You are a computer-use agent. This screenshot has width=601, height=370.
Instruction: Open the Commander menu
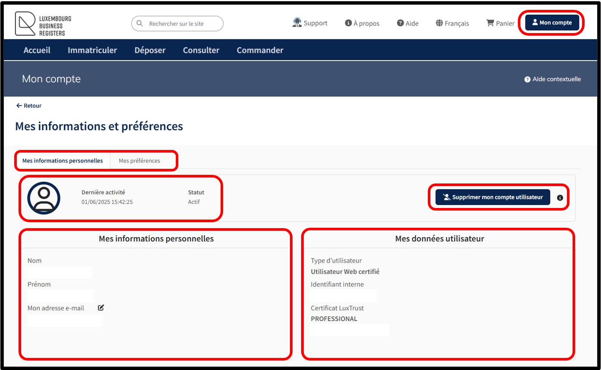tap(260, 50)
